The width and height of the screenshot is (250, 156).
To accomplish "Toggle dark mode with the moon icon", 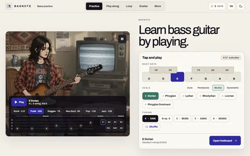I will (x=241, y=6).
